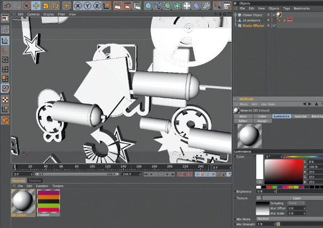This screenshot has width=323, height=228.
Task: Select the Texture mode checkerboard icon
Action: pyautogui.click(x=5, y=99)
